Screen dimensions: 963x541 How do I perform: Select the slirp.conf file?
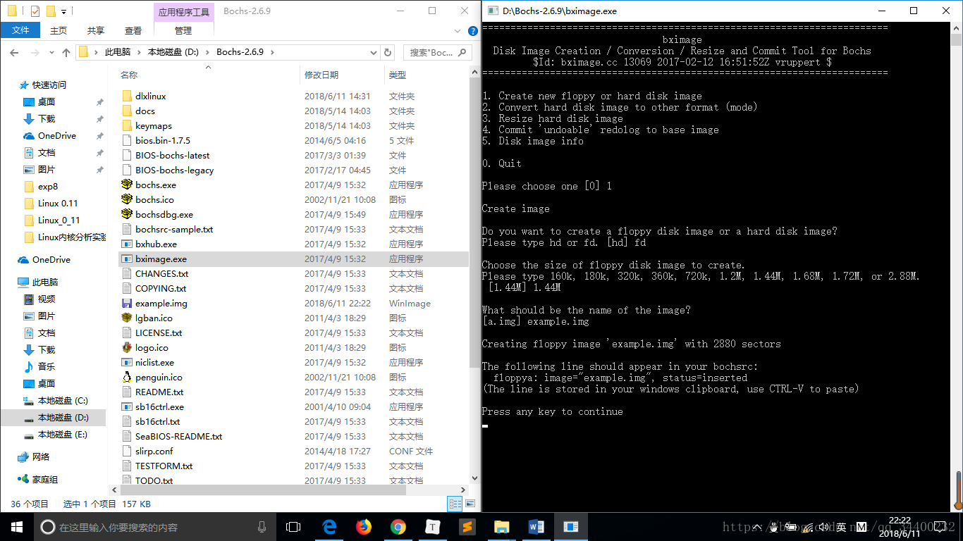click(x=154, y=451)
